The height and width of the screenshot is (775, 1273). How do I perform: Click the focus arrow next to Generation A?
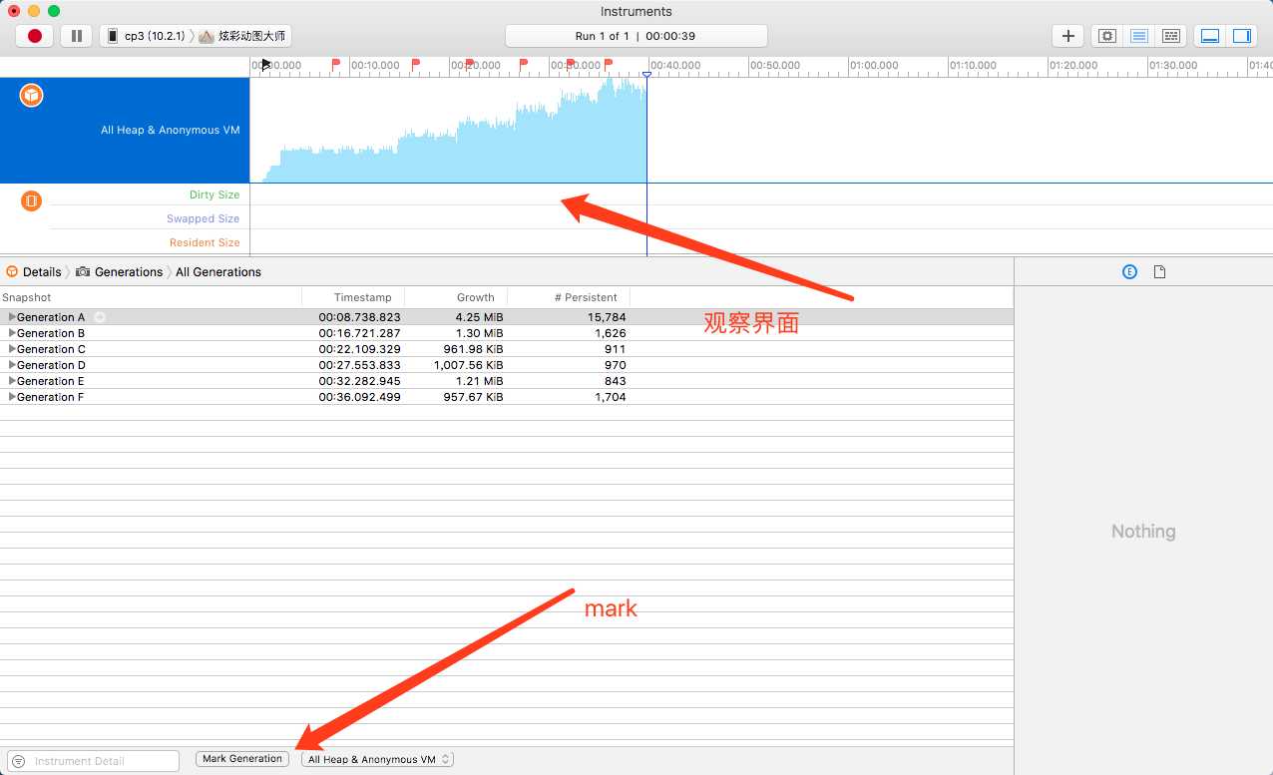click(x=100, y=317)
